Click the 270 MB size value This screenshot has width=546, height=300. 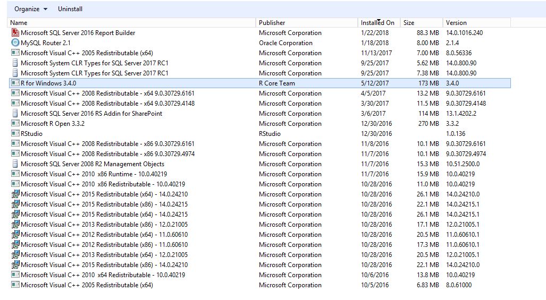pos(429,123)
